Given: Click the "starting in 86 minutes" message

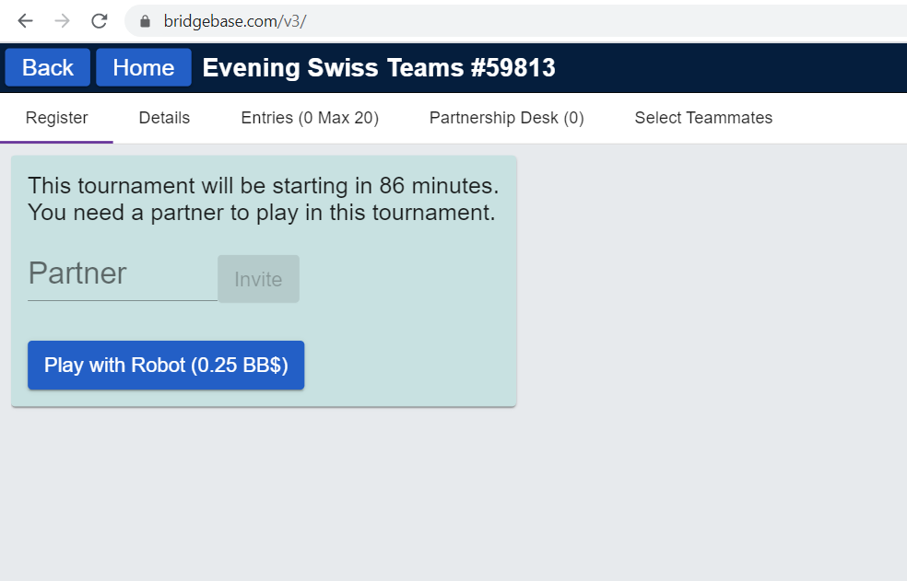Looking at the screenshot, I should pyautogui.click(x=264, y=186).
